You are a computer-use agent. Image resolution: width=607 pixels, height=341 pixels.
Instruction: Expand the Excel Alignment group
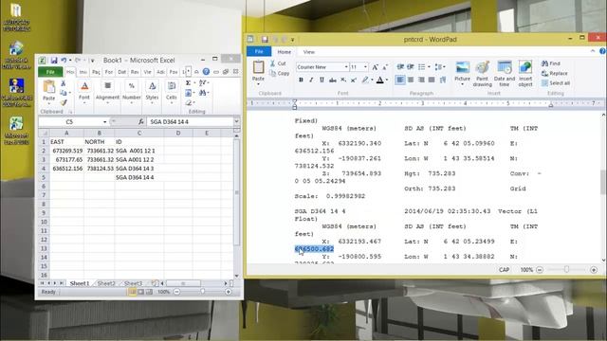107,93
